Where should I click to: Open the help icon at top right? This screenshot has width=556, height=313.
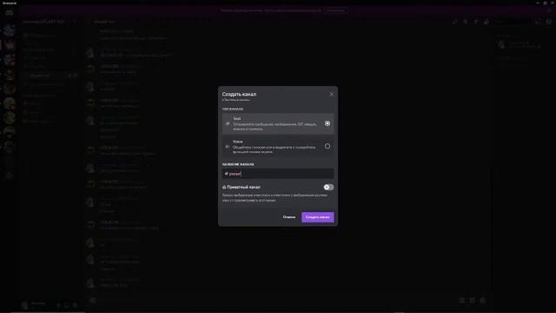pyautogui.click(x=549, y=22)
